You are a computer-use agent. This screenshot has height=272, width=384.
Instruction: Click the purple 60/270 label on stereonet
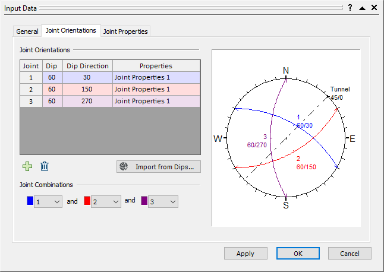click(x=257, y=145)
